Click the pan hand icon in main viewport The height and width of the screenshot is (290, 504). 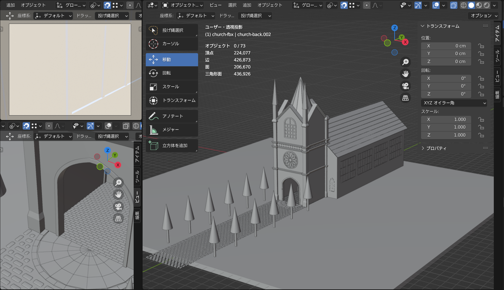tap(405, 74)
